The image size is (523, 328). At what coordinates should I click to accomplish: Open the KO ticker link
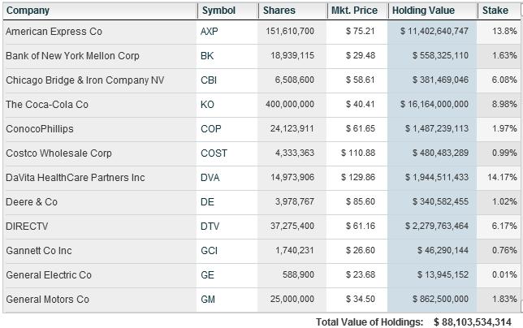(x=207, y=105)
